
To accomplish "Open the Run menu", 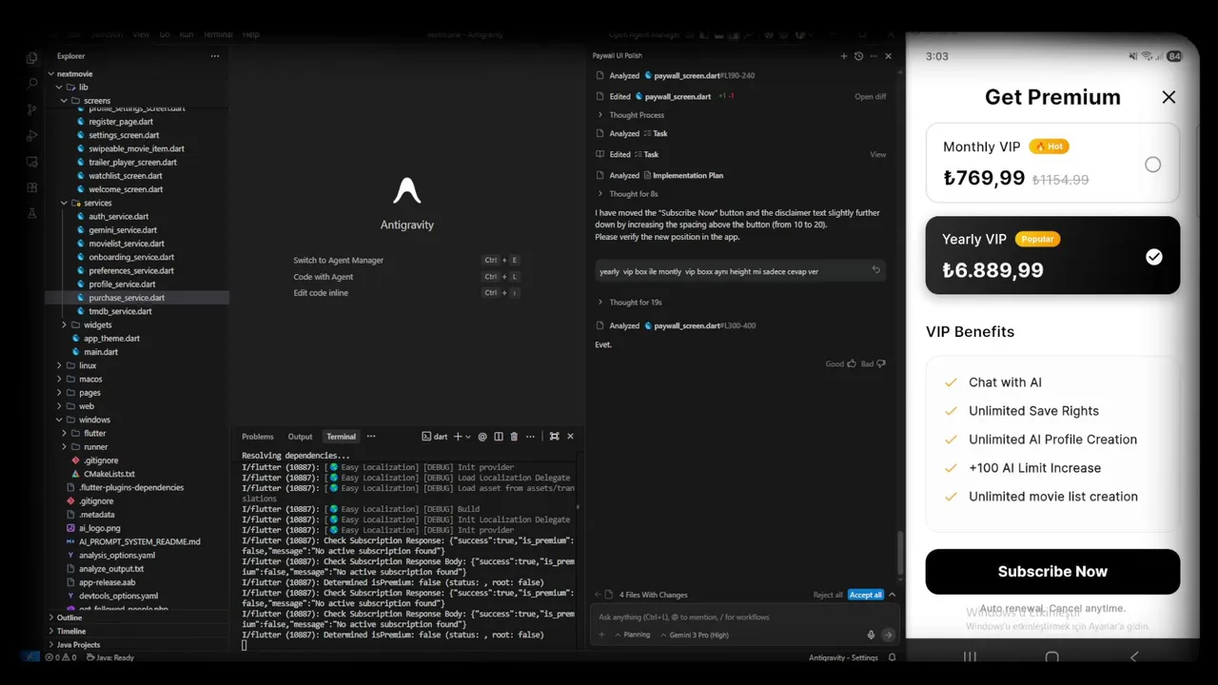I will [187, 34].
